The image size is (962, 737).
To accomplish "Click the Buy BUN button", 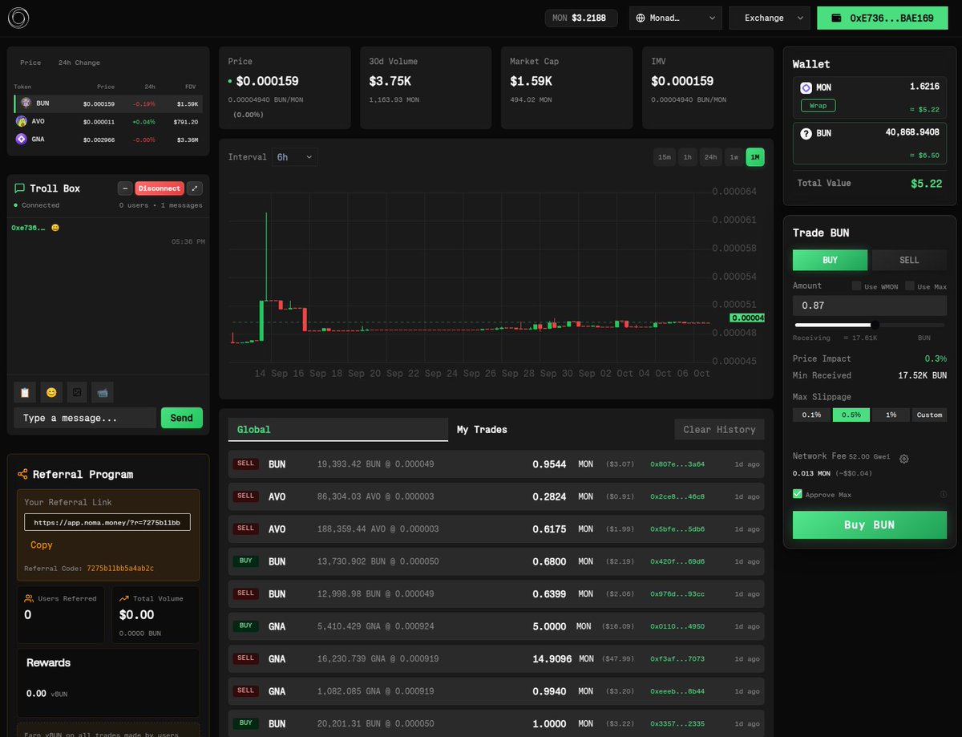I will click(x=869, y=524).
